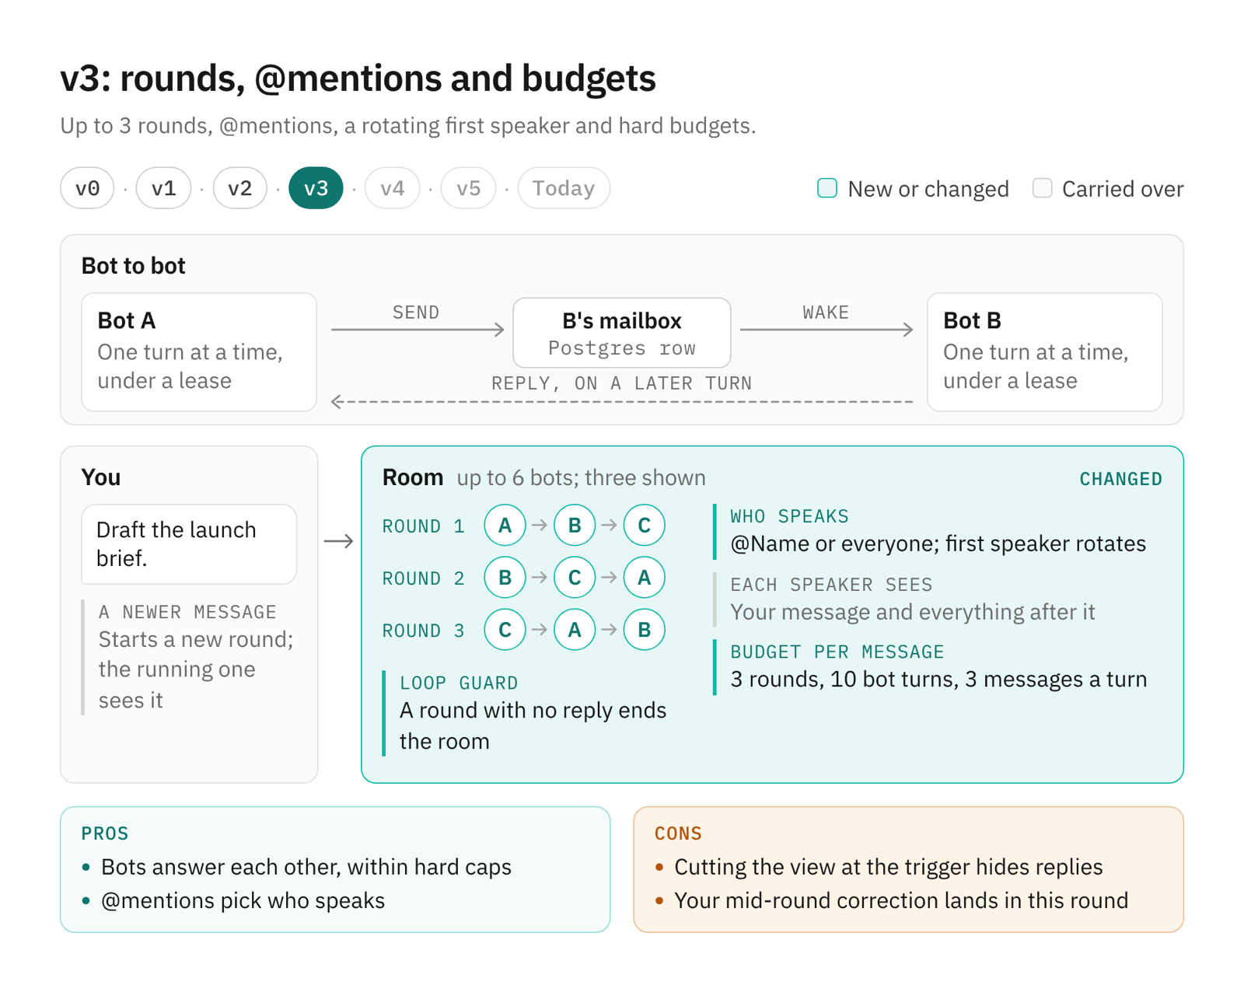This screenshot has height=989, width=1244.
Task: Click "Bot to bot" section title
Action: (134, 266)
